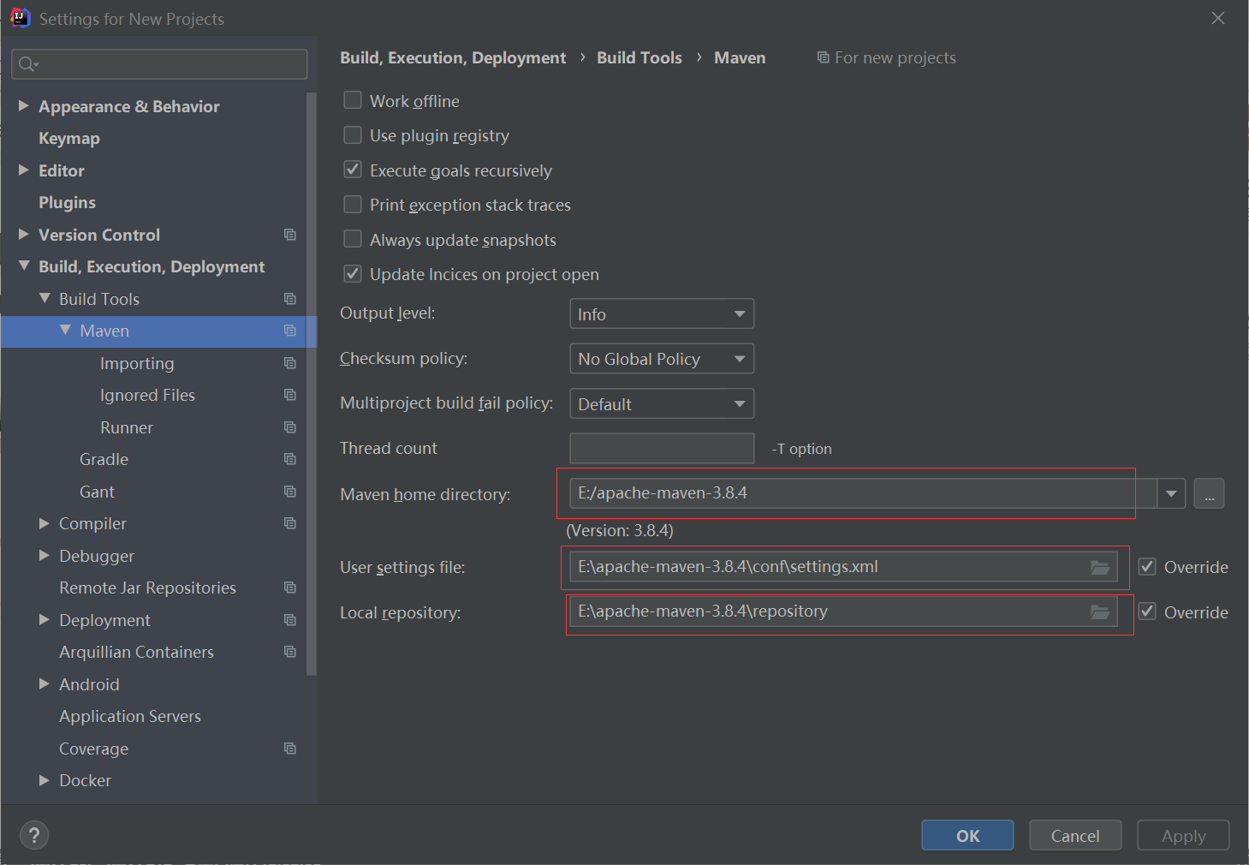Open the Checksum policy dropdown

pos(662,359)
